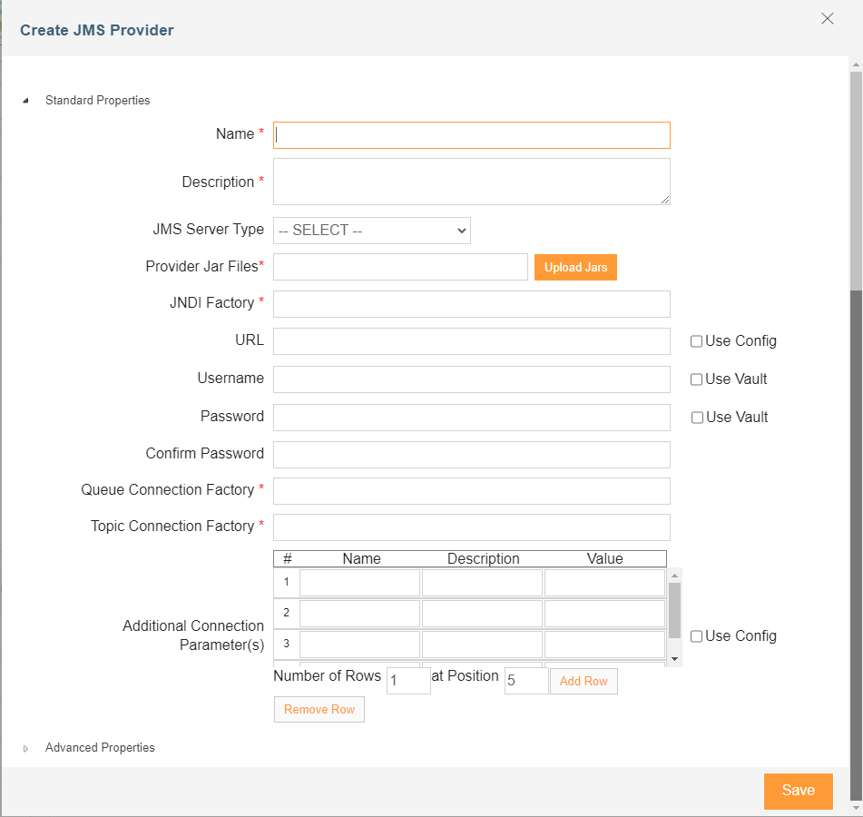Check Use Vault for Password
Screen dimensions: 863x817
tap(697, 418)
